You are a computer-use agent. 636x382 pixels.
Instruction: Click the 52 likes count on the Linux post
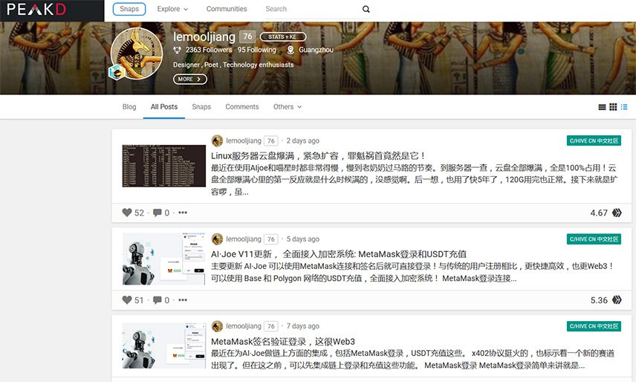pyautogui.click(x=139, y=213)
